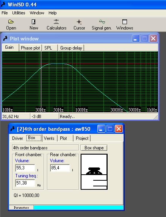The image size is (166, 217).
Task: Click the Box shape button
Action: click(94, 148)
